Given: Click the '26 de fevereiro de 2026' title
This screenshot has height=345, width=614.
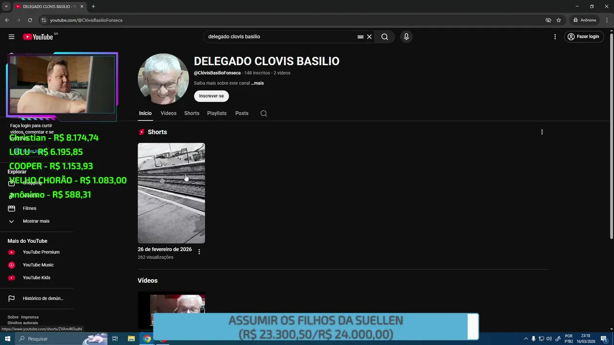Looking at the screenshot, I should coord(165,249).
